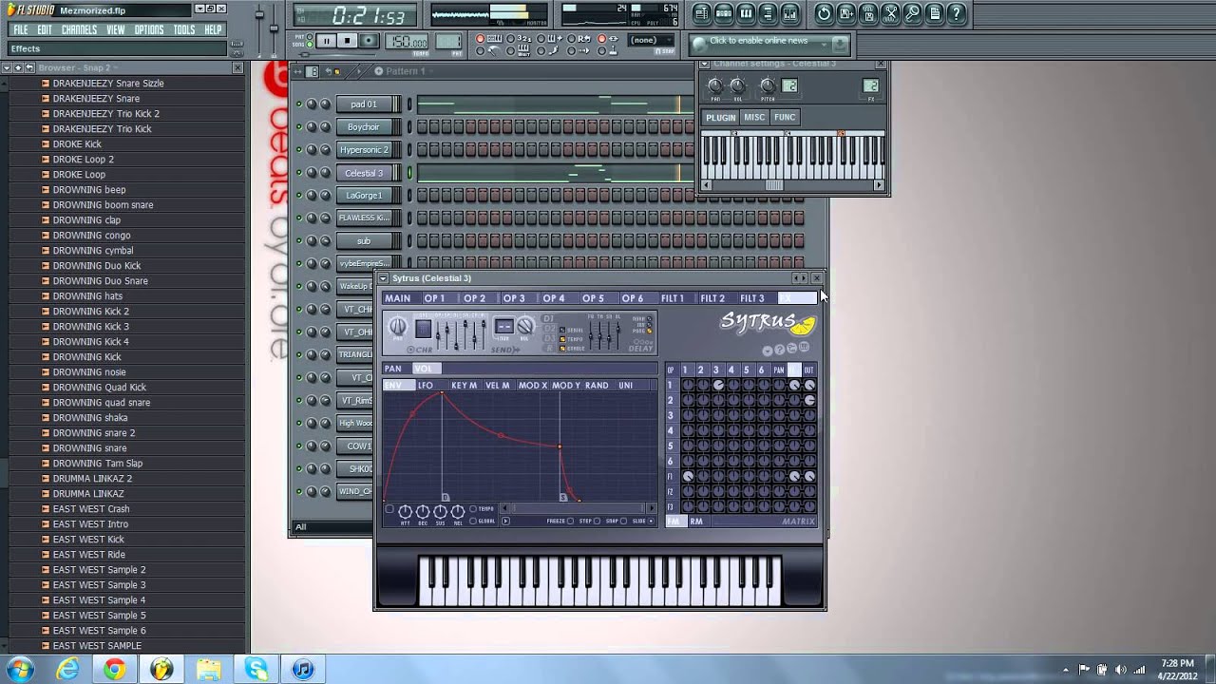Select PAN target in Sytrus FX section

[x=393, y=369]
